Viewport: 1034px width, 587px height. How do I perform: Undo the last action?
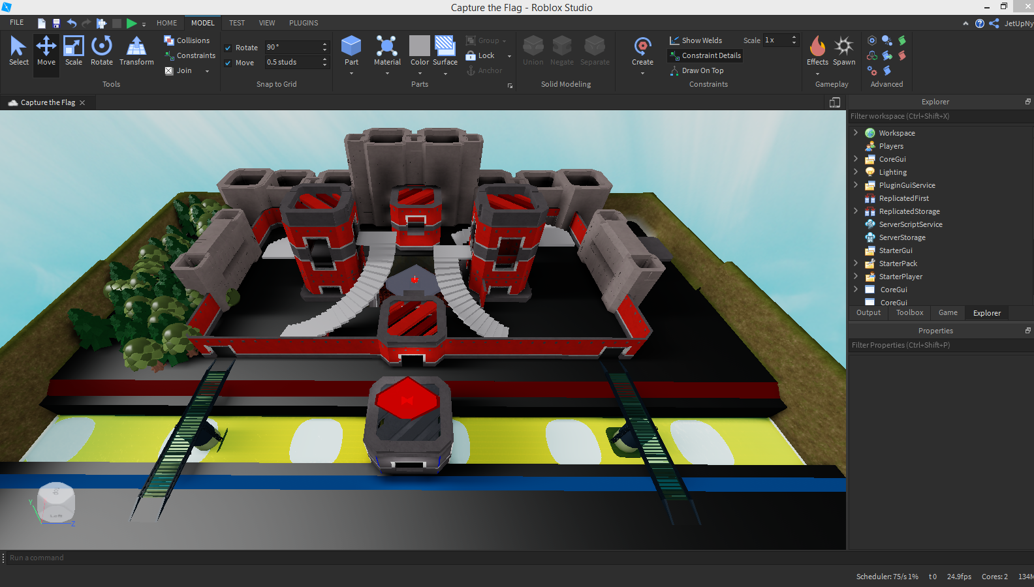click(x=72, y=23)
